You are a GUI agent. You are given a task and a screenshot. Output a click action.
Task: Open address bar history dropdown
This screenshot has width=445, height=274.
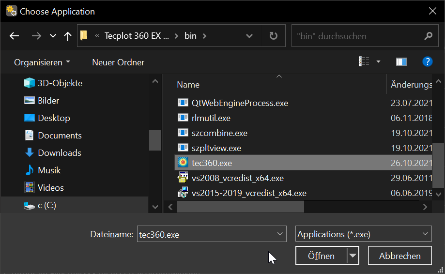click(x=249, y=36)
